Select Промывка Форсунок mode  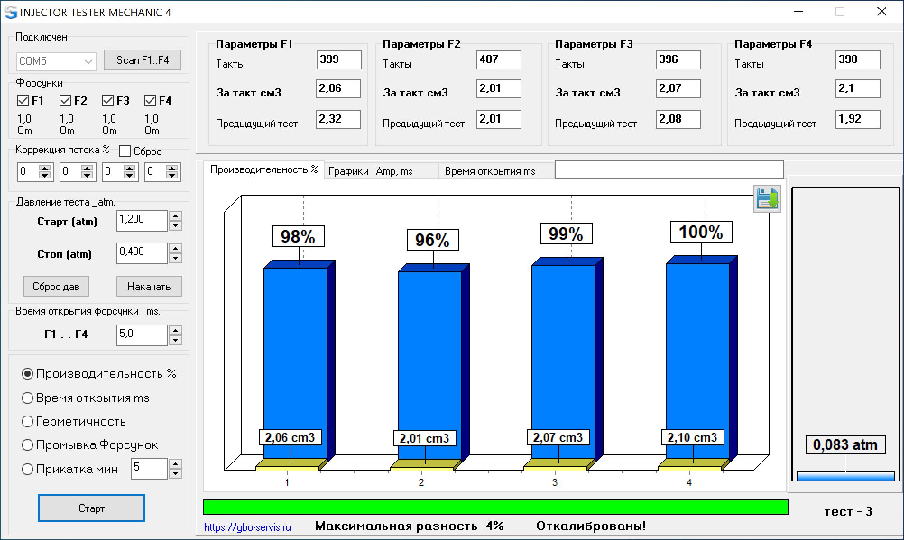(x=28, y=445)
